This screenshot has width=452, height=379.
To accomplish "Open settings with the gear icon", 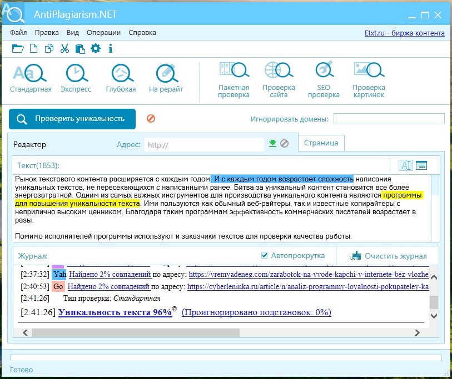I will [x=96, y=48].
